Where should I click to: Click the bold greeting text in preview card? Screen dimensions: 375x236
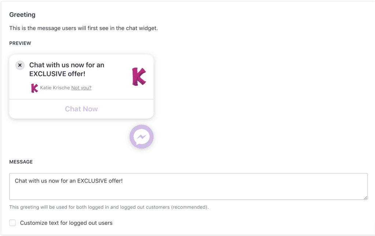(67, 69)
